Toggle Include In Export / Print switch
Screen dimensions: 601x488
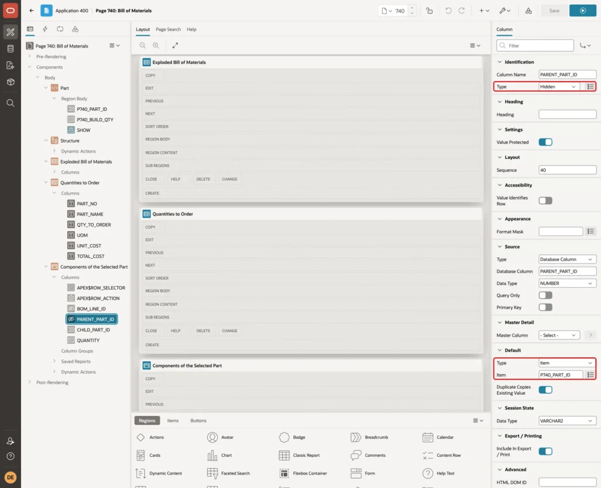(545, 451)
